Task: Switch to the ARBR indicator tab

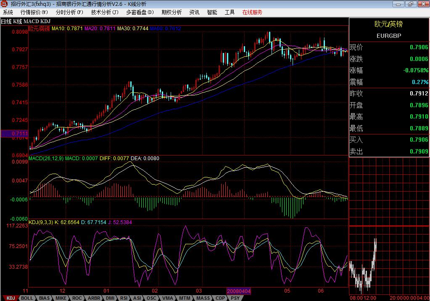Action: (94, 298)
